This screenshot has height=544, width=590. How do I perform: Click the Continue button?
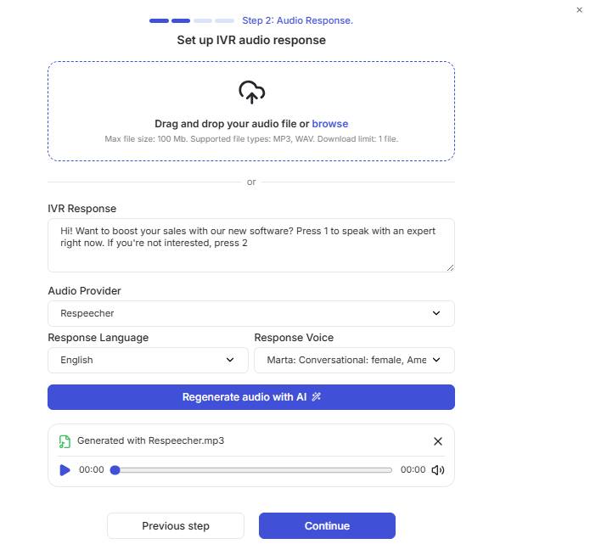[x=327, y=525]
